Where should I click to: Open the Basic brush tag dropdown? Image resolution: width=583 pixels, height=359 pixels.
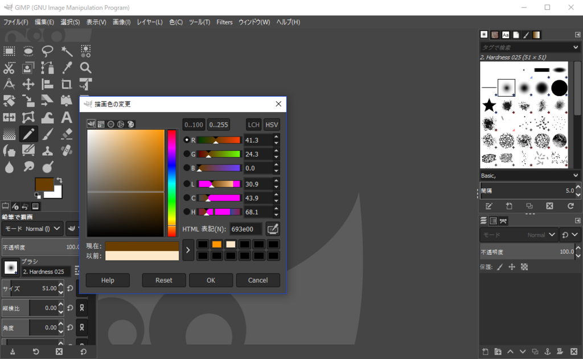(530, 175)
